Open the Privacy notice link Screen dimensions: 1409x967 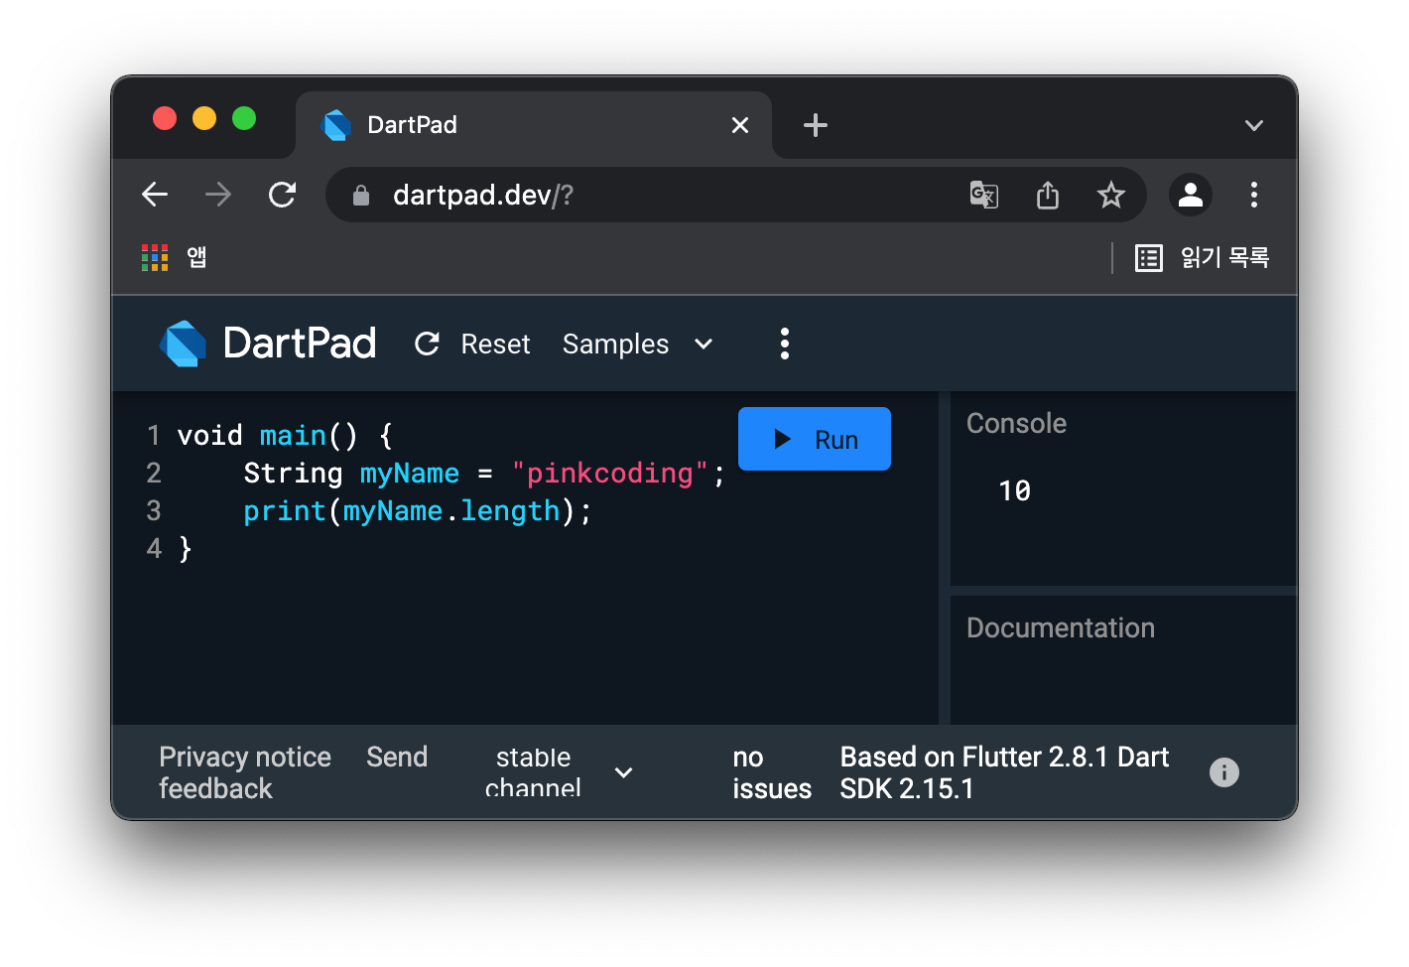(245, 757)
